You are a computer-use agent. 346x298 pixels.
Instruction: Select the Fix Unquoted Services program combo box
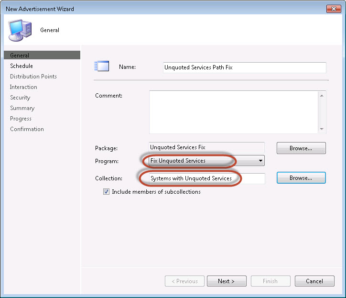pyautogui.click(x=206, y=161)
